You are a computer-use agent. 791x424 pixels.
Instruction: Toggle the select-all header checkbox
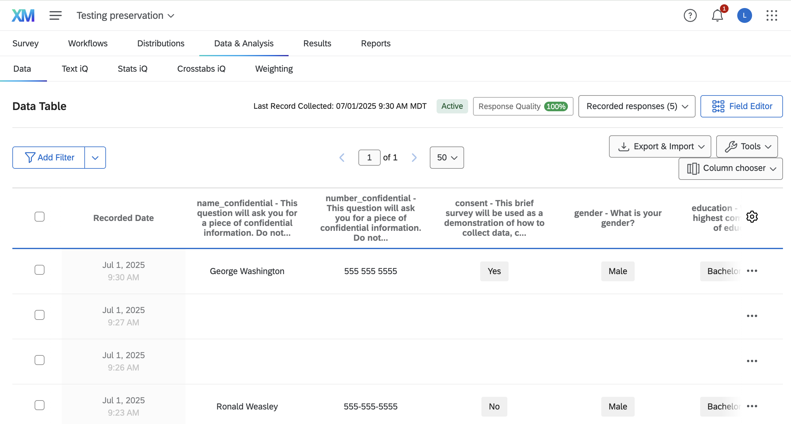pyautogui.click(x=40, y=217)
